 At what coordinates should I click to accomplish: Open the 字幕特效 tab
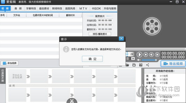point(31,9)
